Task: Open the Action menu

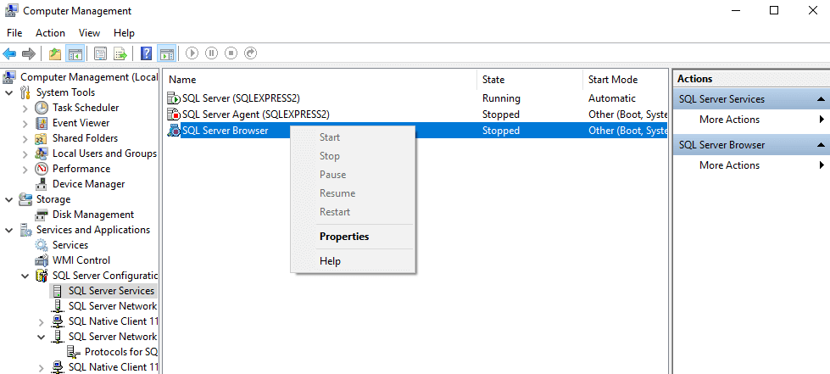Action: point(50,33)
